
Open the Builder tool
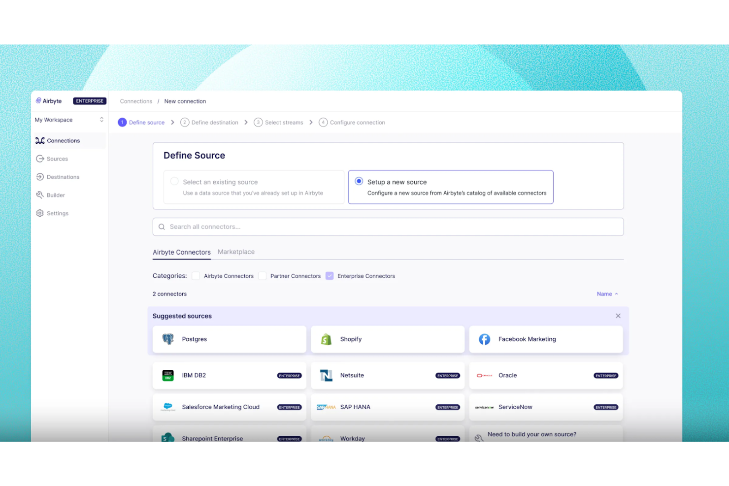(x=55, y=194)
